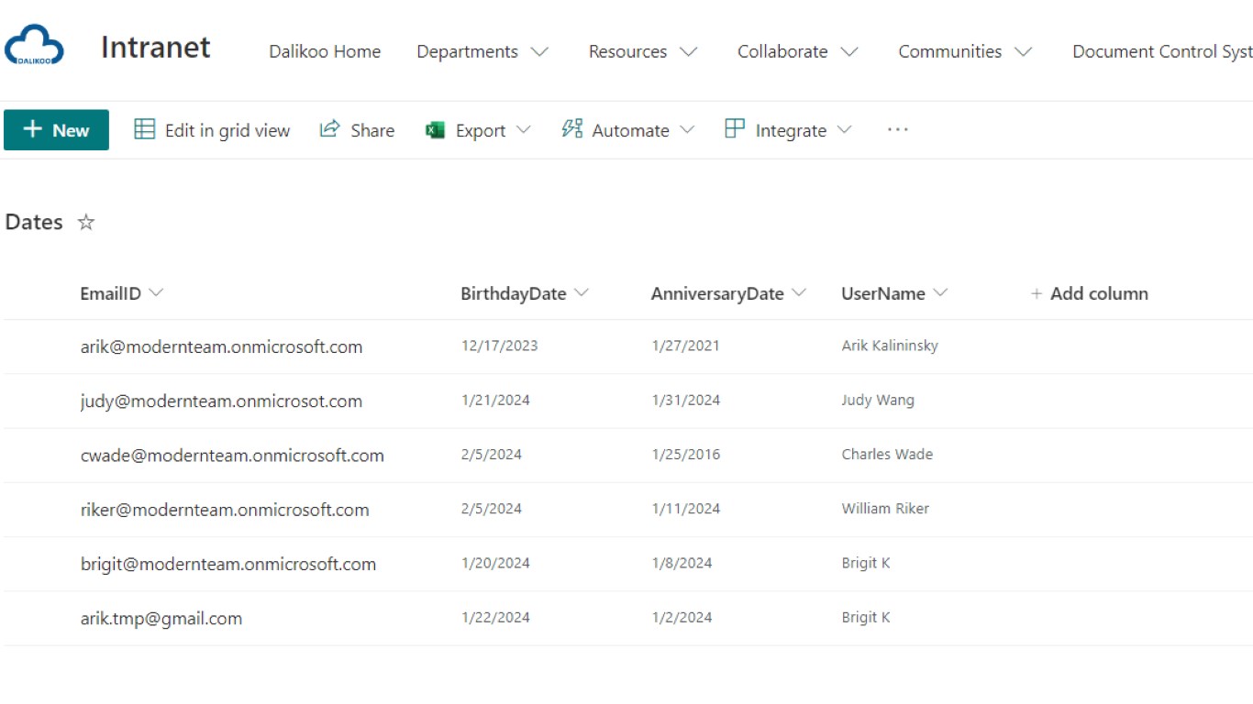Image resolution: width=1253 pixels, height=704 pixels.
Task: Click the Integrate icon
Action: click(735, 129)
